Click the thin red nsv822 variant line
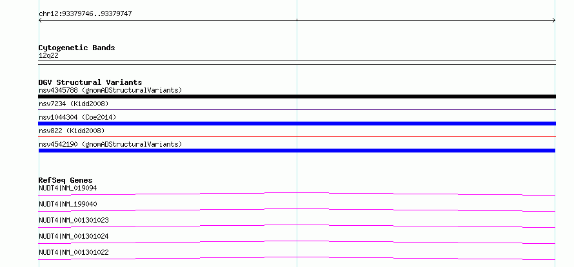 (x=297, y=136)
